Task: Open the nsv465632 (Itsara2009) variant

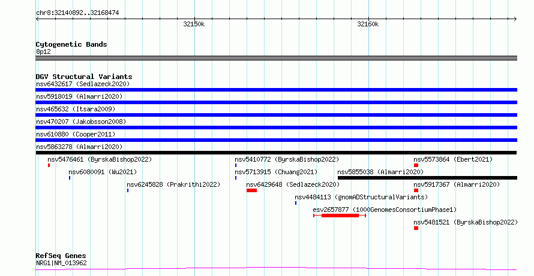Action: pos(76,109)
